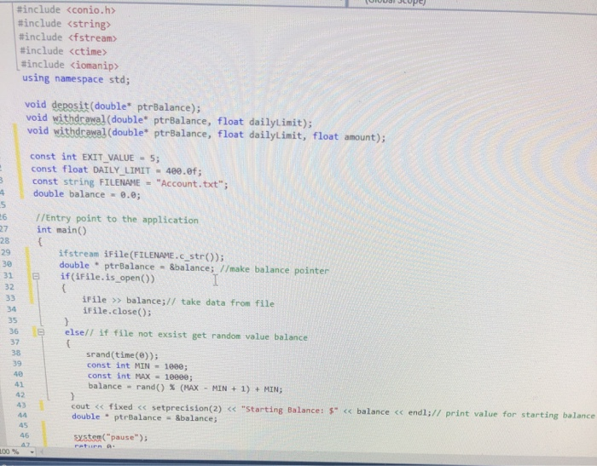Click the "Starting Balance: $" string literal
597x466 pixels.
click(x=289, y=410)
